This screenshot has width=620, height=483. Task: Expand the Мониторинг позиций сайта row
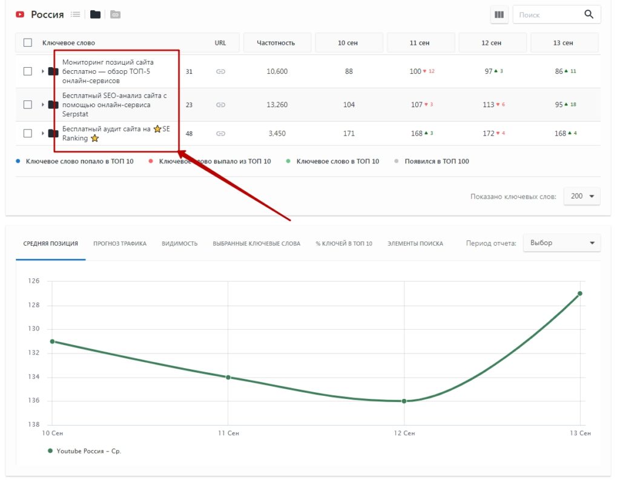pyautogui.click(x=43, y=71)
